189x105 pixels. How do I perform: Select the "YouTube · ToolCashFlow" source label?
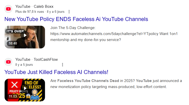(x=37, y=59)
